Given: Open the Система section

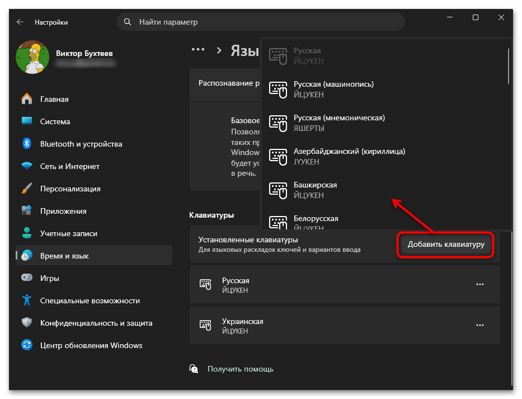Looking at the screenshot, I should [x=94, y=121].
